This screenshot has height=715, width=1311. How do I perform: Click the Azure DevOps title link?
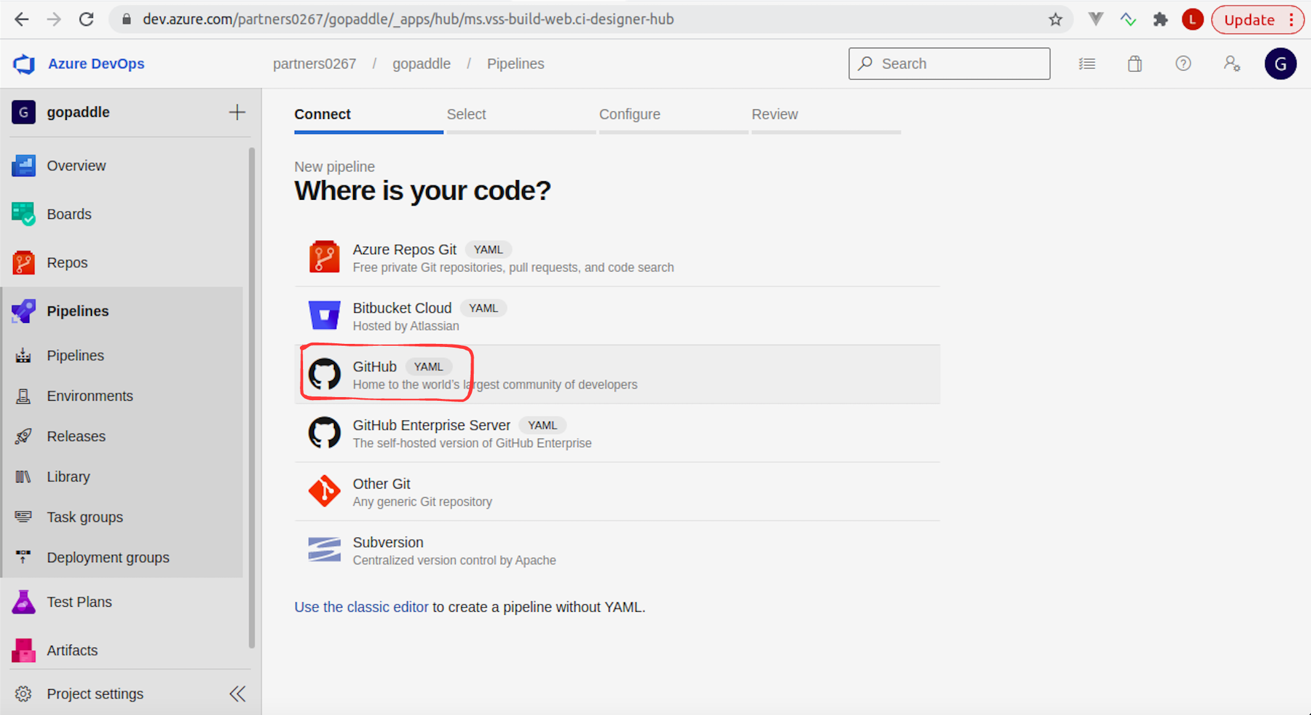(x=96, y=64)
